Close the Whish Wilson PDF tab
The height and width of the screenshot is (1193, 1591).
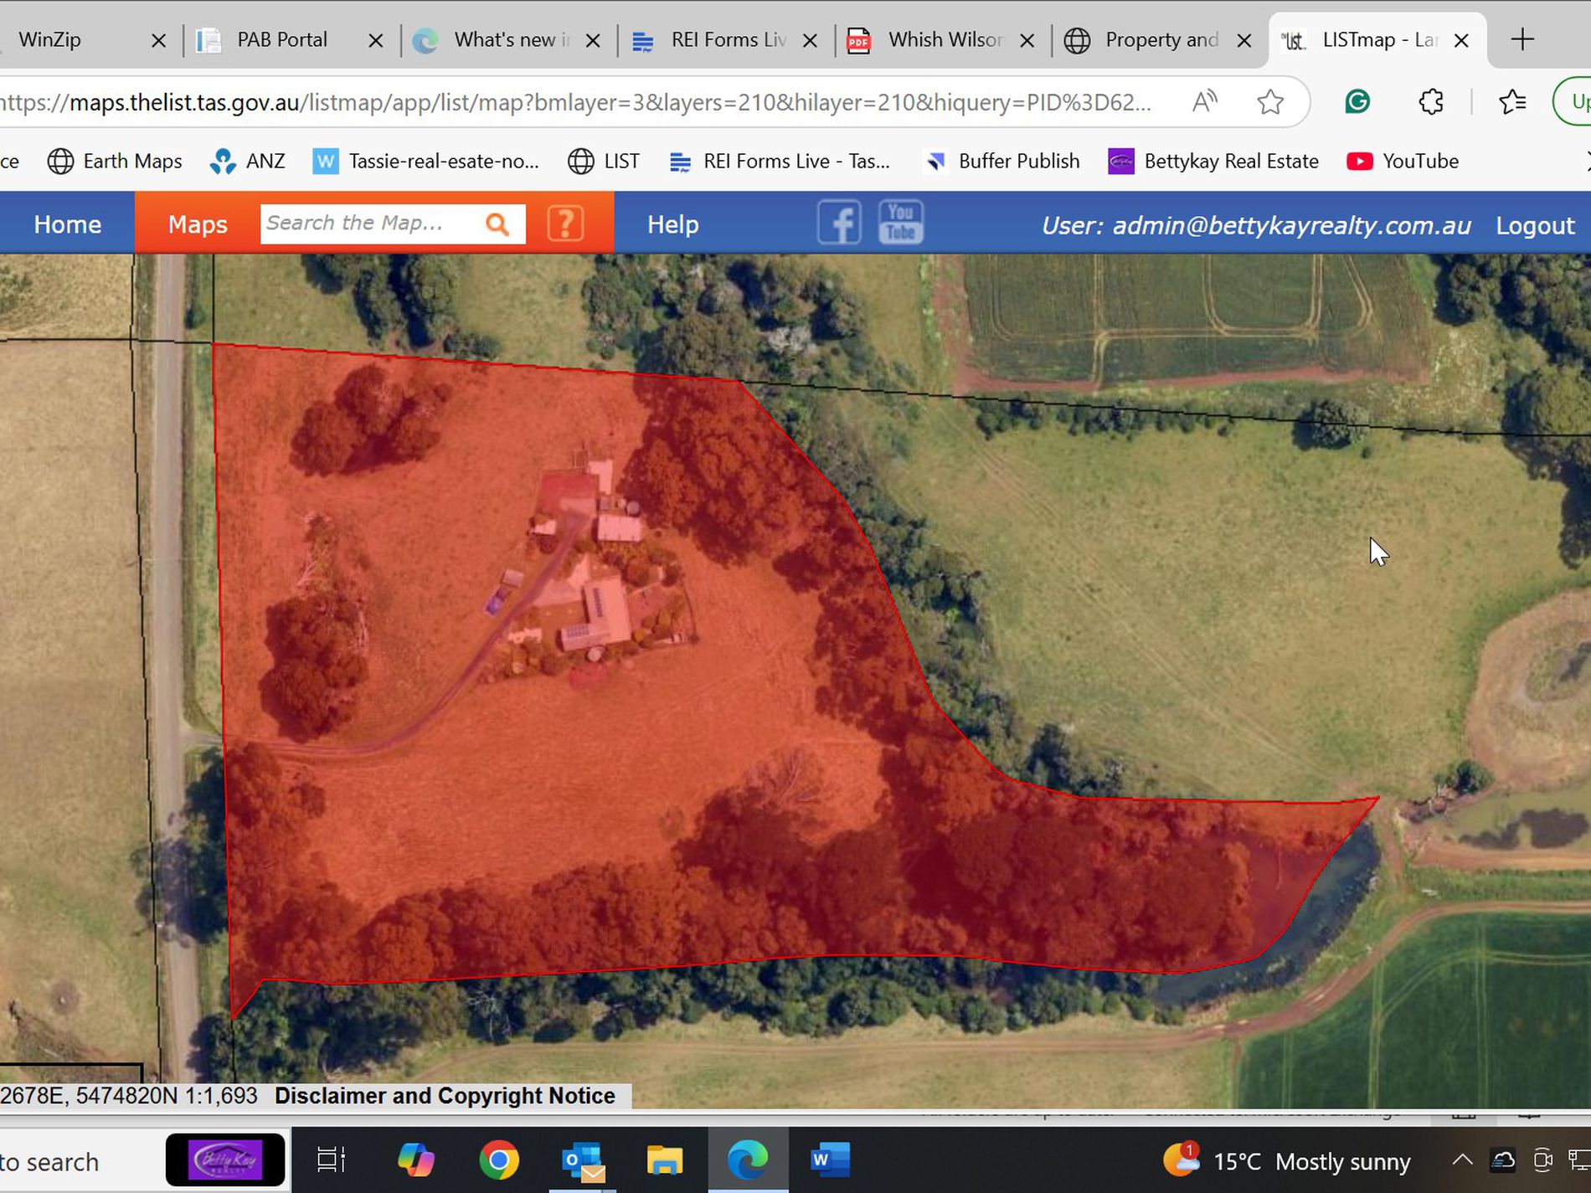coord(1027,40)
